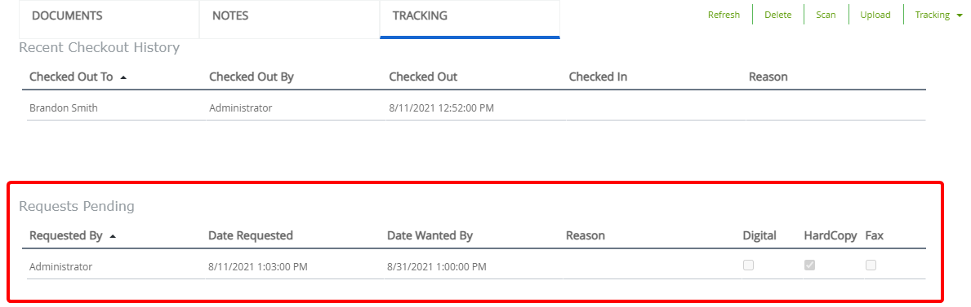Sort by Checked Out column header
The image size is (971, 307).
point(423,77)
